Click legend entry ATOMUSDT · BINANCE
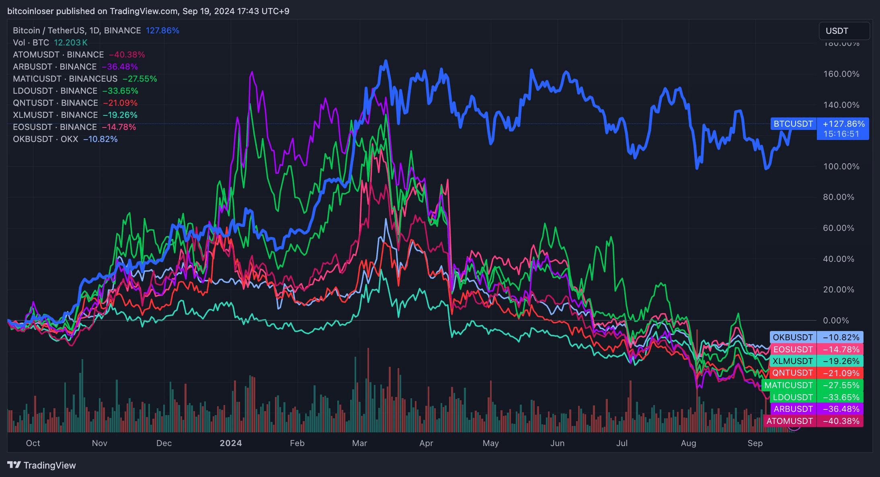This screenshot has width=880, height=477. tap(58, 55)
